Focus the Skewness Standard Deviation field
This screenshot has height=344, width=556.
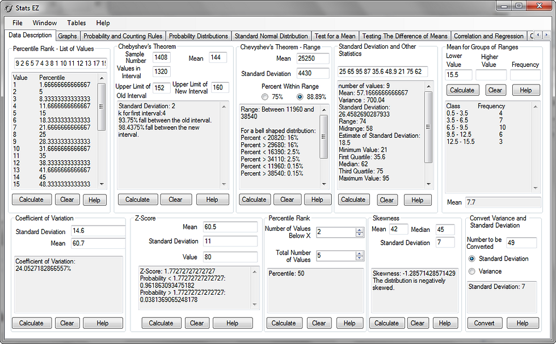(445, 243)
